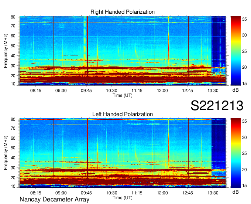Click the 10:30 tick under Left Handed plot
251x204 pixels.
pyautogui.click(x=111, y=193)
